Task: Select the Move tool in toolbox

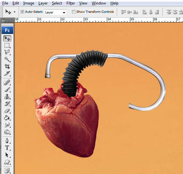Action: pyautogui.click(x=7, y=38)
